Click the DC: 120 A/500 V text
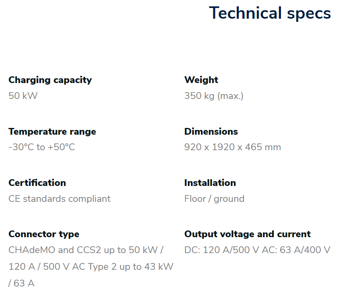The width and height of the screenshot is (349, 296). [222, 250]
